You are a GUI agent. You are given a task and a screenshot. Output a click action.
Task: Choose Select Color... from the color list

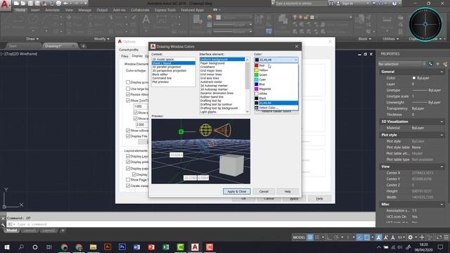click(x=276, y=108)
